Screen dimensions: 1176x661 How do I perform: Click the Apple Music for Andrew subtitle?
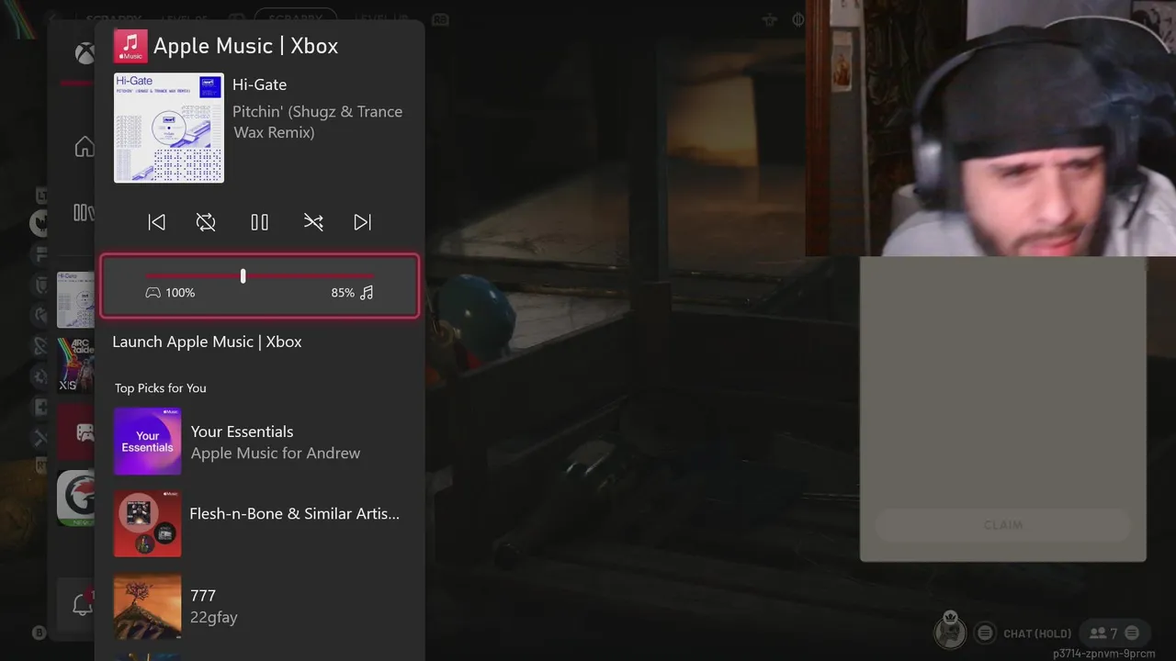(x=276, y=454)
